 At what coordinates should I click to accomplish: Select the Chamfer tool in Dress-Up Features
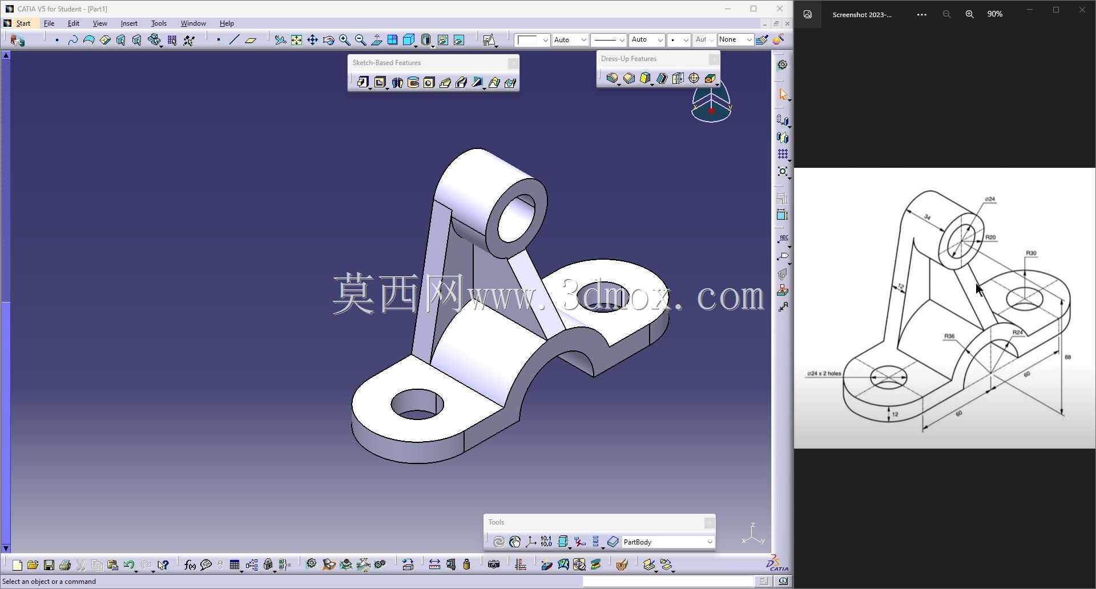click(x=629, y=78)
